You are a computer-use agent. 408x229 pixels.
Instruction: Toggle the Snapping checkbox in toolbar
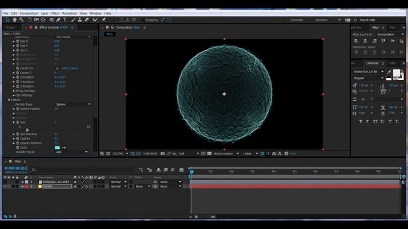pos(143,20)
